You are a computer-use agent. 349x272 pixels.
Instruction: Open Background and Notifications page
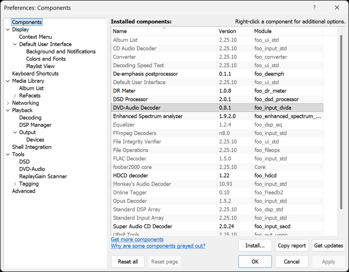pyautogui.click(x=61, y=51)
